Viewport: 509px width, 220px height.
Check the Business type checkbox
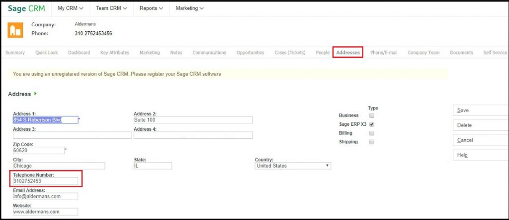372,115
